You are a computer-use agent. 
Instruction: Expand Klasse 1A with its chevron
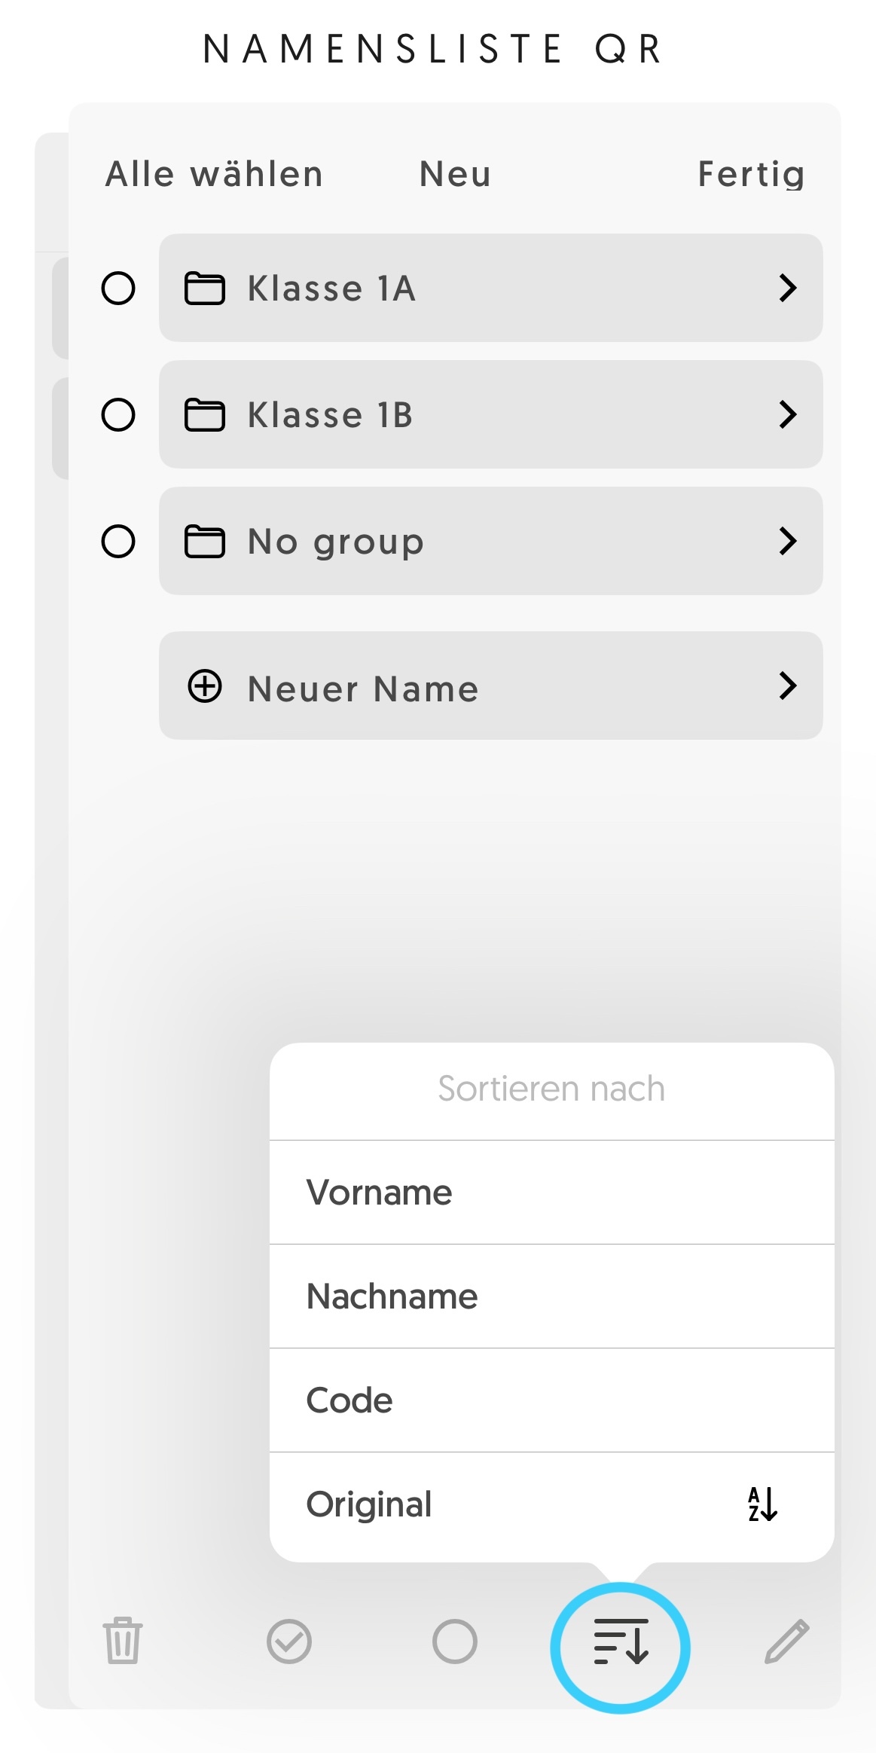coord(788,288)
